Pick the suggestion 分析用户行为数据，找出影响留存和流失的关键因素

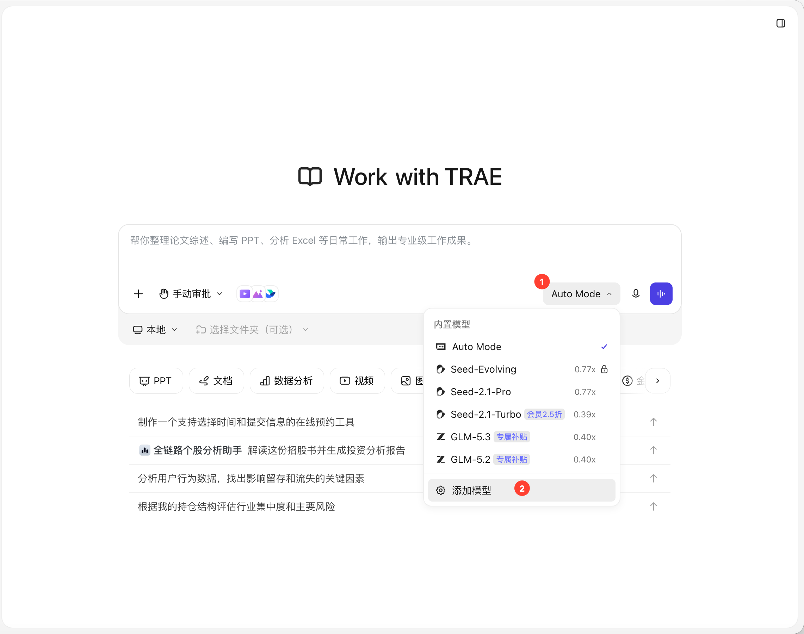click(251, 478)
